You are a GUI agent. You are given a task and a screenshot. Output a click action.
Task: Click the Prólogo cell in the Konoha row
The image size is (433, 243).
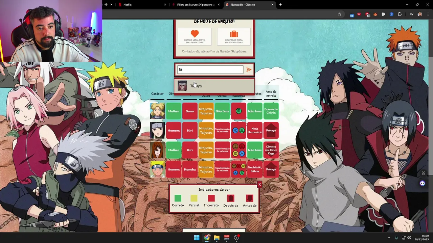coord(271,169)
